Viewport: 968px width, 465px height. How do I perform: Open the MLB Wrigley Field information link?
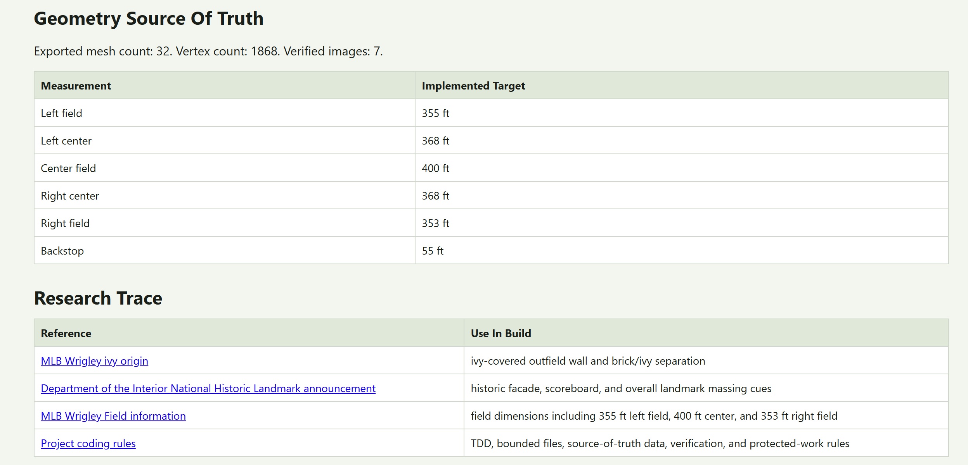click(x=113, y=416)
